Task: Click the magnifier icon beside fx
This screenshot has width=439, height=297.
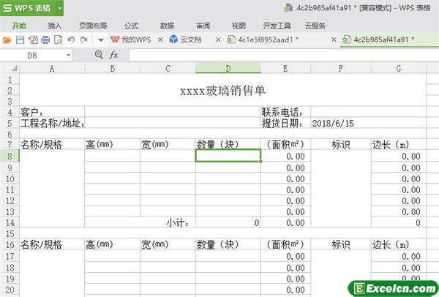Action: coord(99,55)
